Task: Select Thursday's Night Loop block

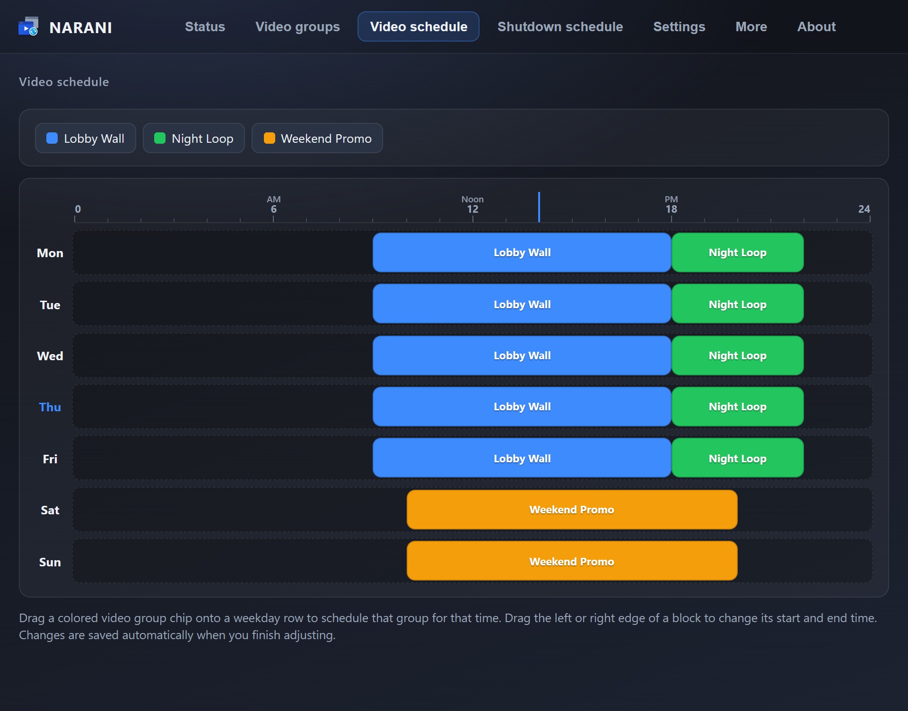Action: [737, 407]
